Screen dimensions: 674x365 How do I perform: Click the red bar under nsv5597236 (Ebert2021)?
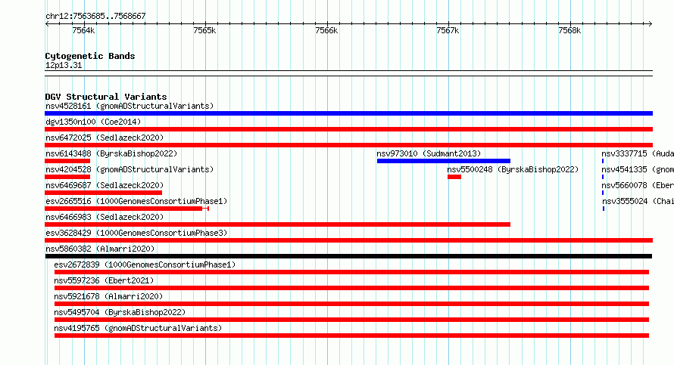pos(351,288)
